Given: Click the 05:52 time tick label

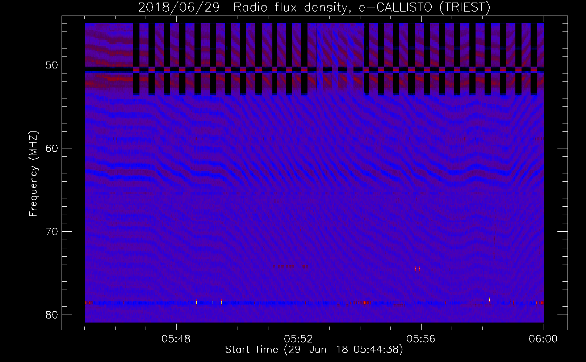Looking at the screenshot, I should [299, 339].
